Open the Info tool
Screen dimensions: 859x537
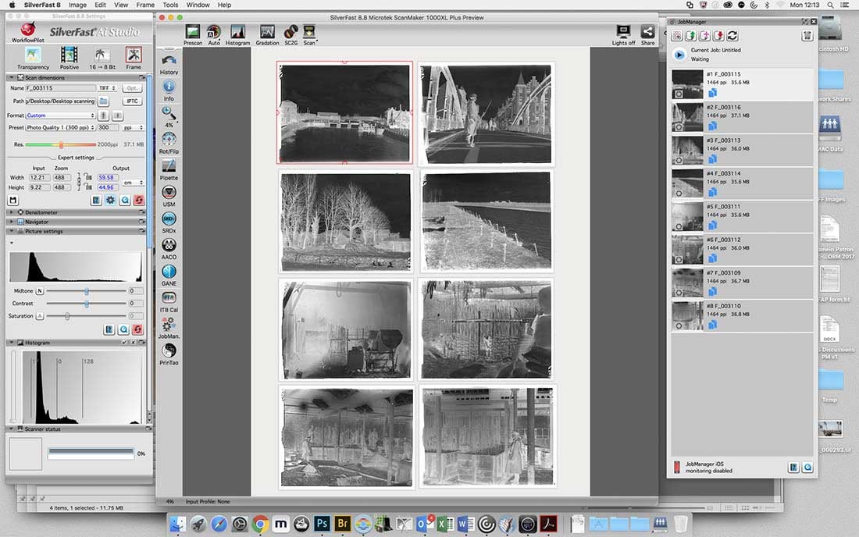click(169, 91)
